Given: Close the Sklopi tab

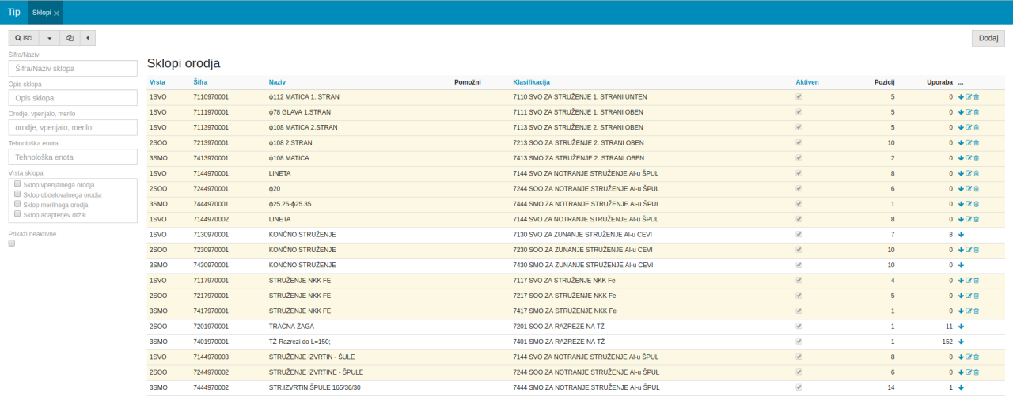Looking at the screenshot, I should (56, 13).
